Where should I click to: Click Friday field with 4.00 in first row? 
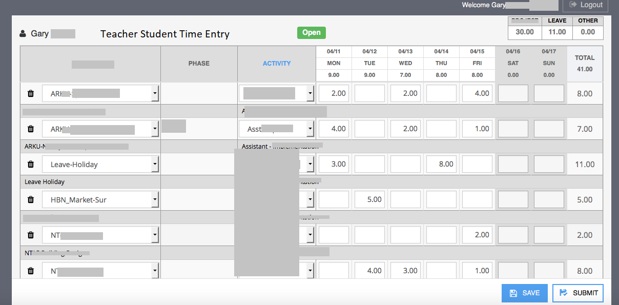point(477,94)
